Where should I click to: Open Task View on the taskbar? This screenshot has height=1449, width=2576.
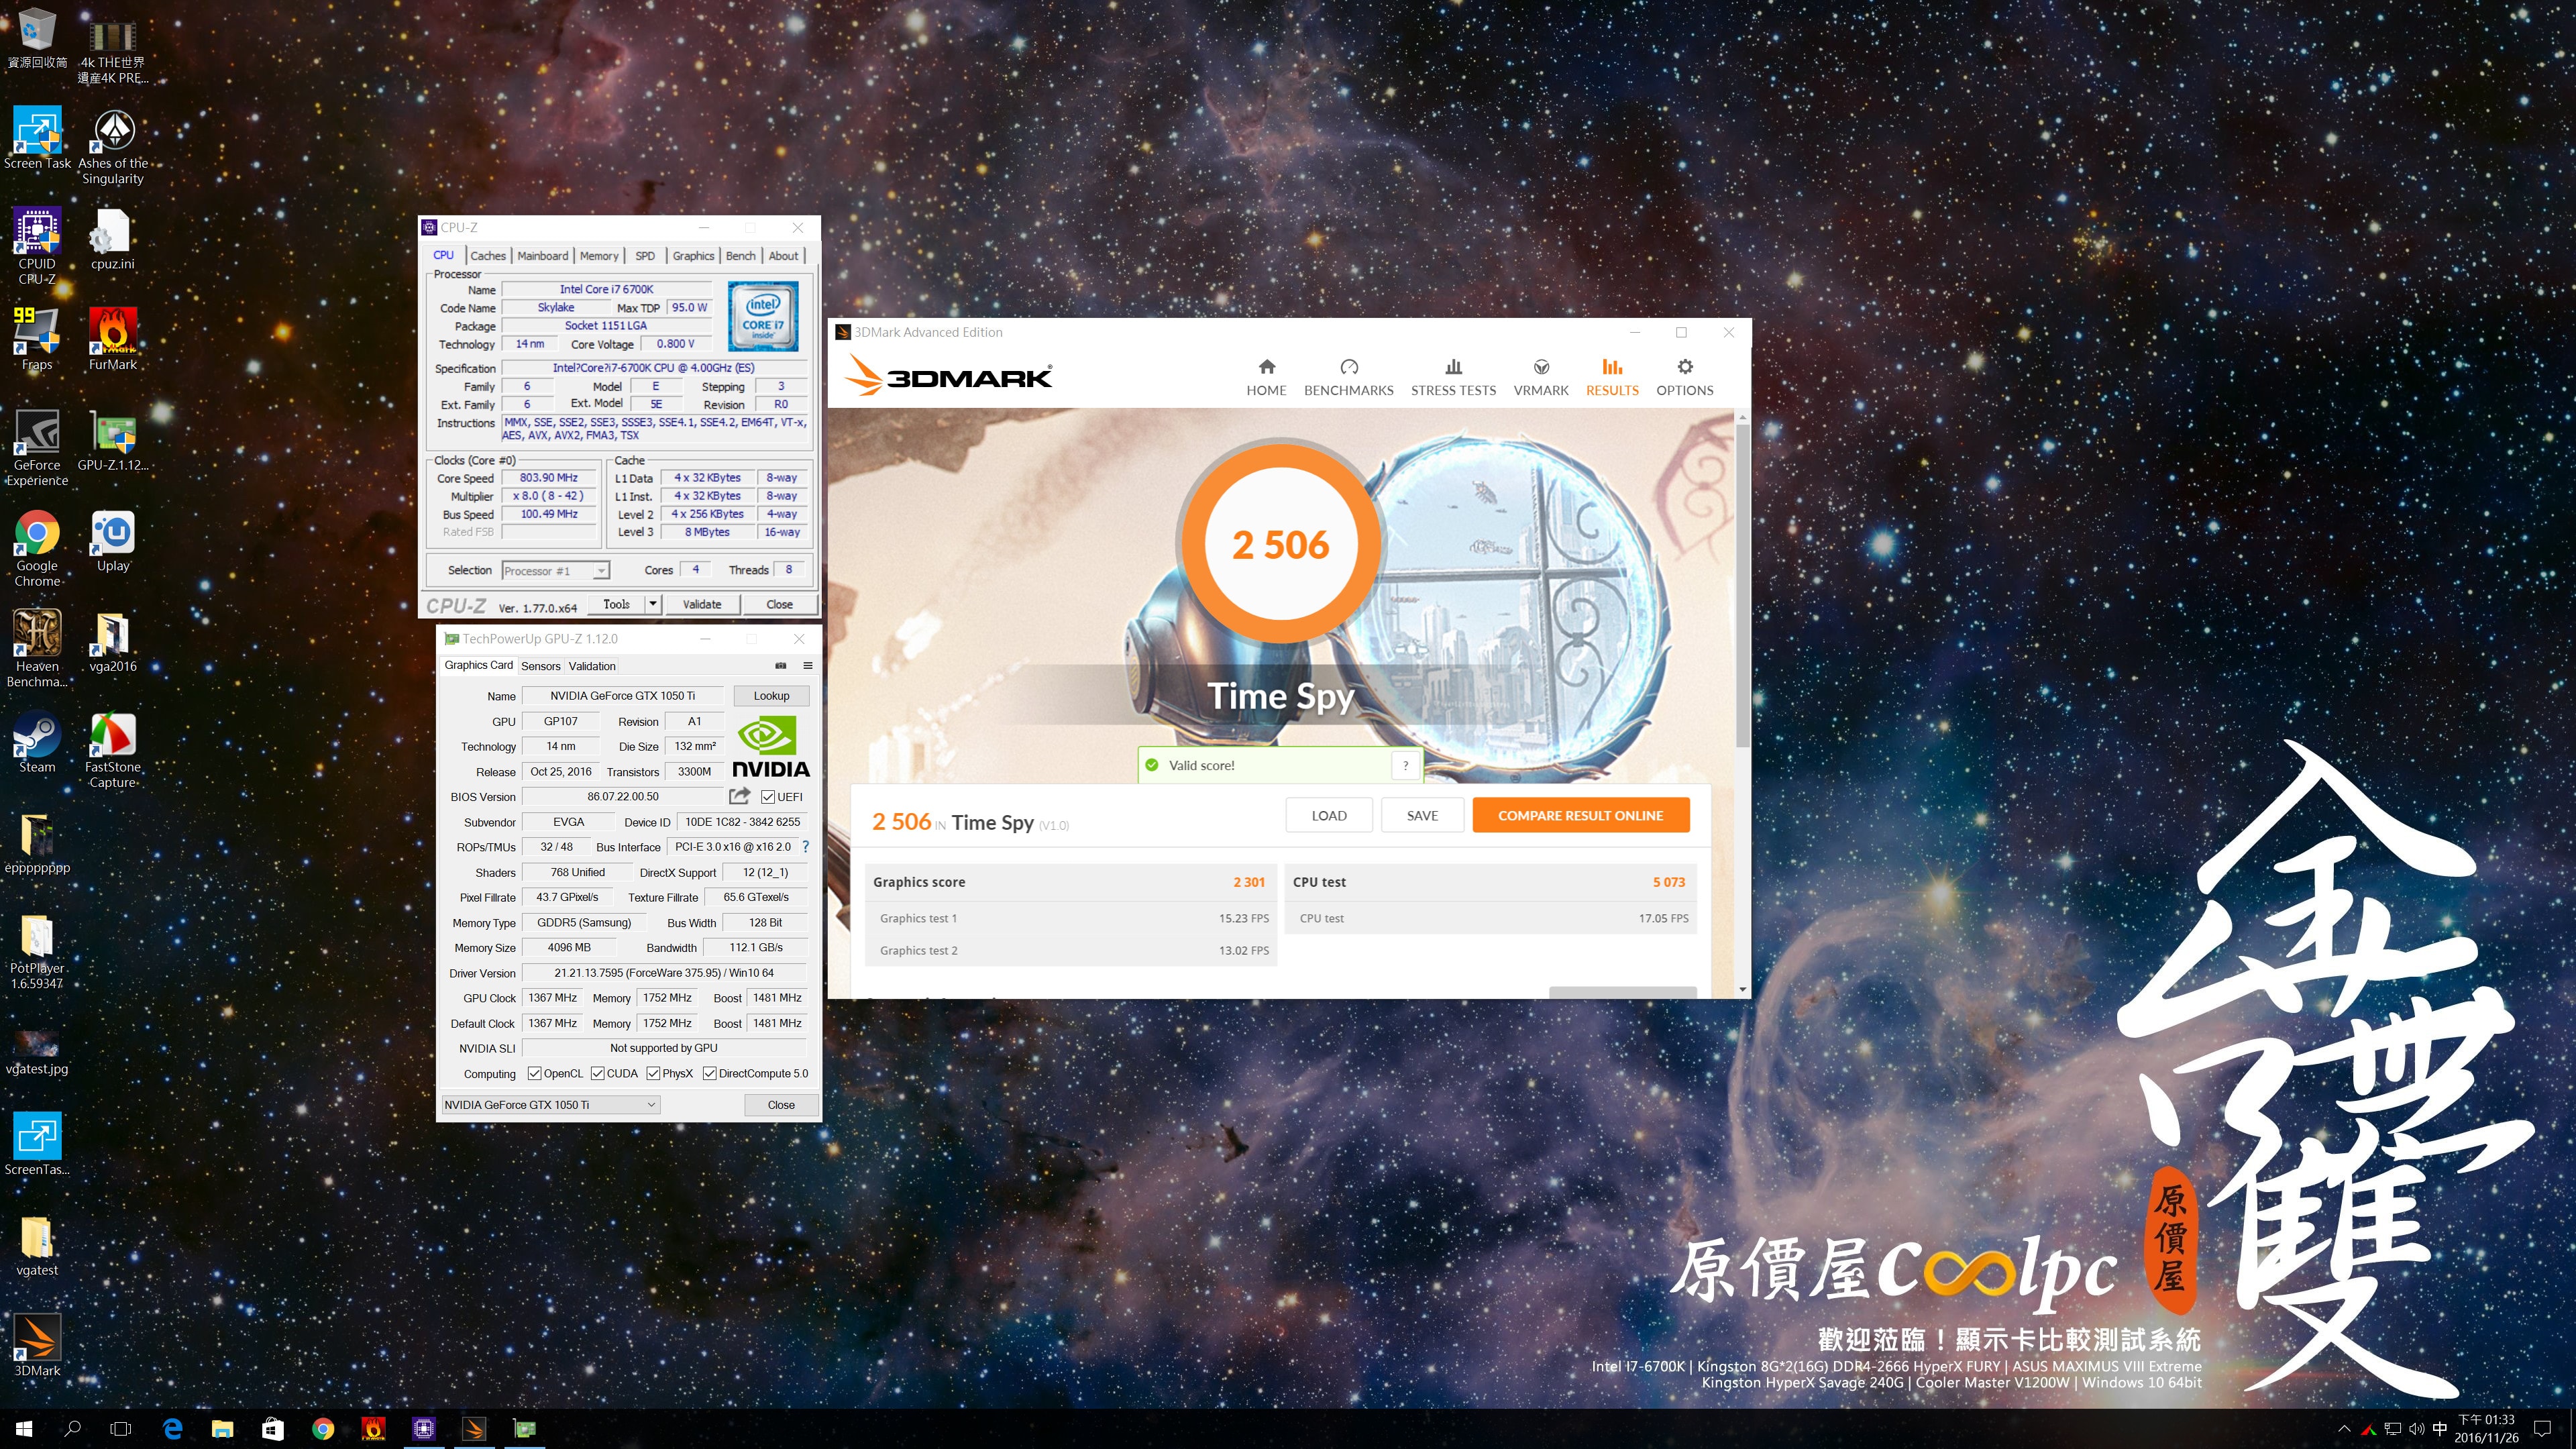120,1429
